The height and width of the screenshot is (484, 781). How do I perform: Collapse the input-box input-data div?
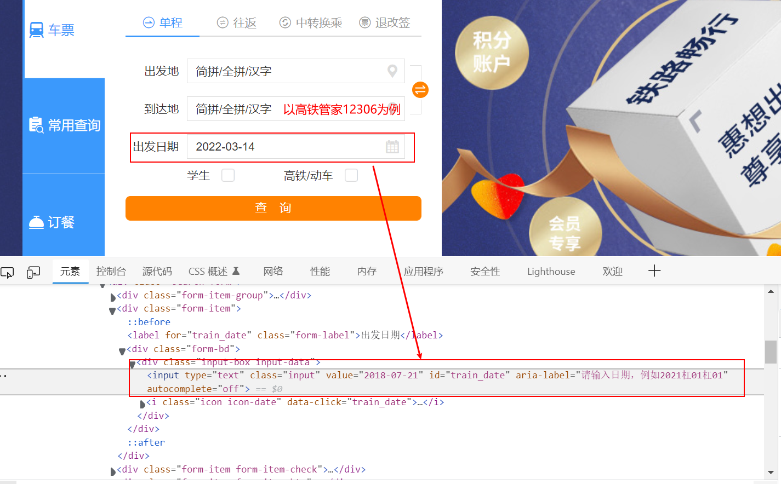(x=132, y=364)
